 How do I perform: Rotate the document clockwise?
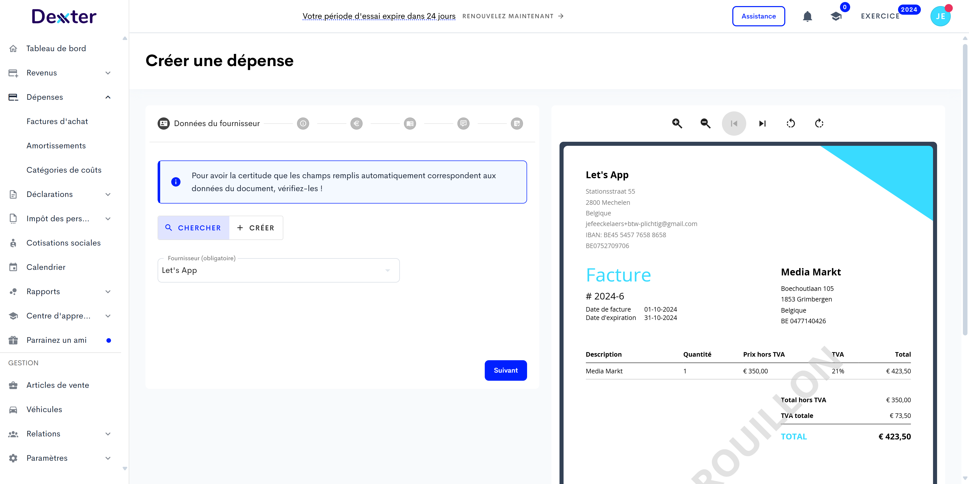tap(819, 123)
